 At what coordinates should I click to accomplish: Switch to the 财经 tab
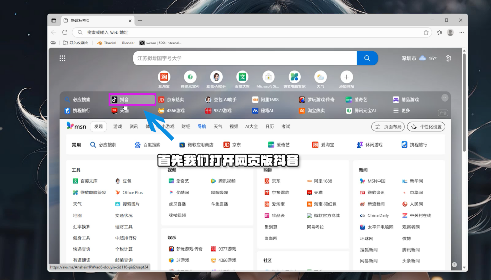(186, 127)
